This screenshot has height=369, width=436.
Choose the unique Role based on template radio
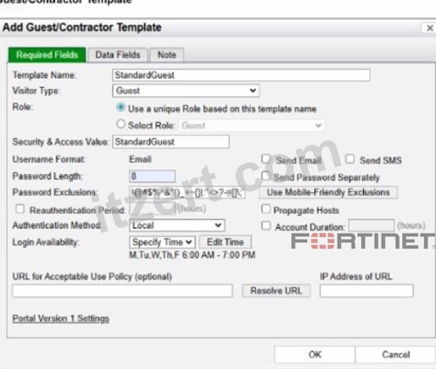click(120, 107)
